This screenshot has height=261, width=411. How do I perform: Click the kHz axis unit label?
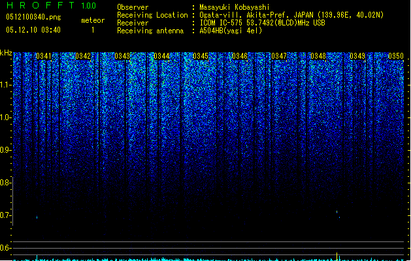pos(6,53)
